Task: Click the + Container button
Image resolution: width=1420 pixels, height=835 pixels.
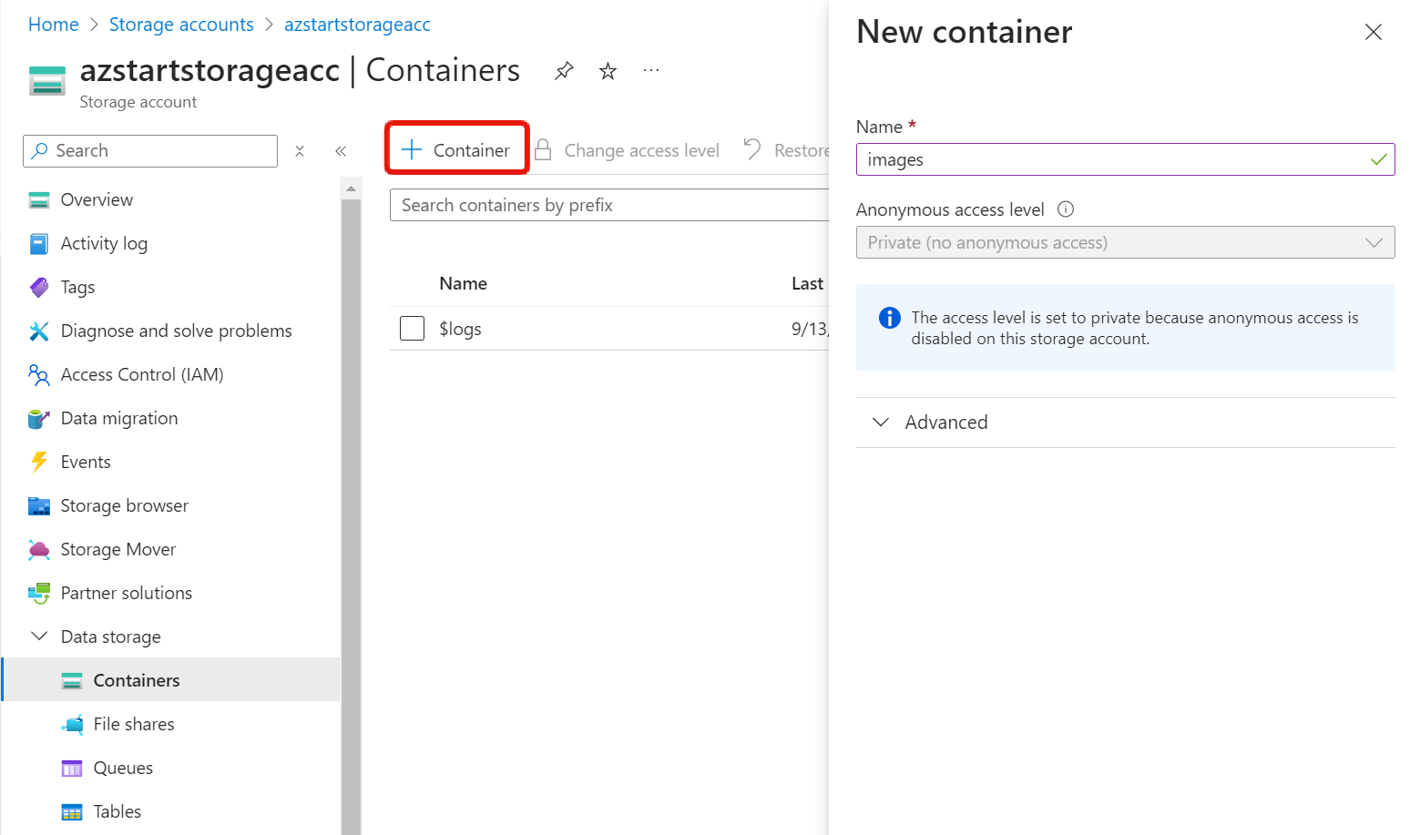Action: [457, 150]
